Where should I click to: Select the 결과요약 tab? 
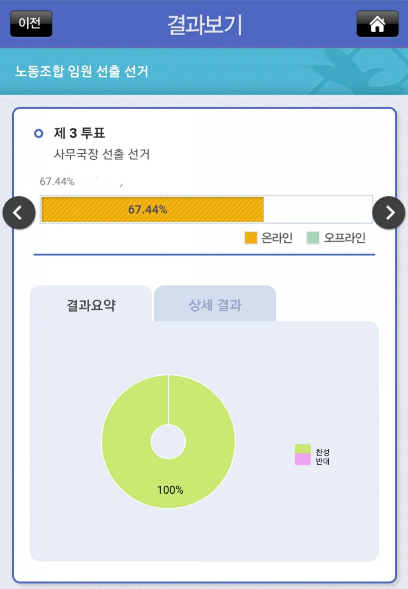pos(91,305)
